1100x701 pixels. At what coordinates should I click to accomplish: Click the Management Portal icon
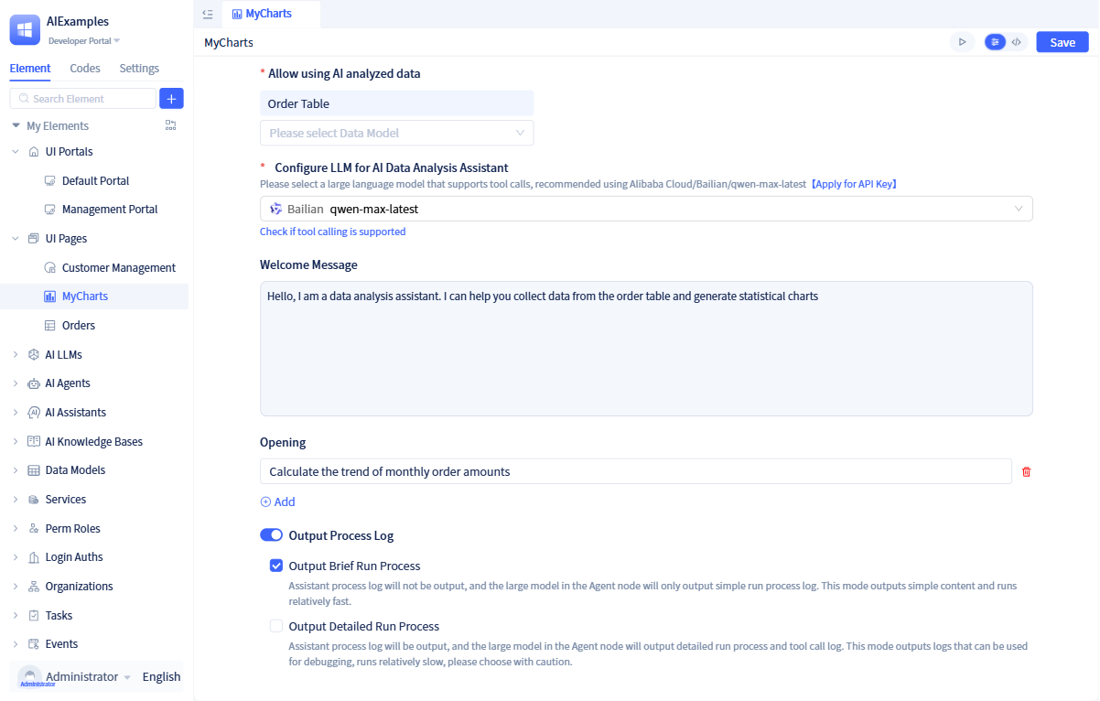point(50,210)
